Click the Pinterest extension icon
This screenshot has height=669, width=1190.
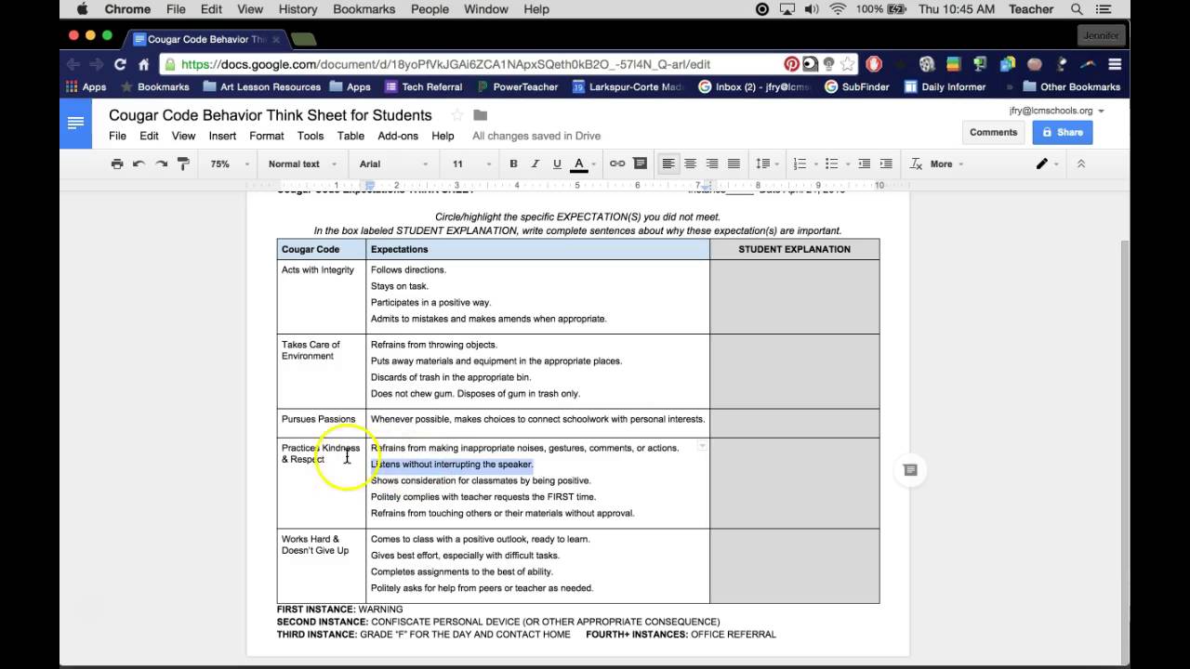tap(791, 64)
